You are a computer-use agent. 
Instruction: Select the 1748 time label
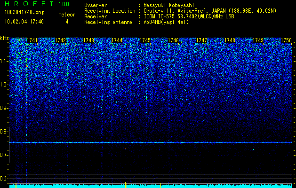click(230, 40)
